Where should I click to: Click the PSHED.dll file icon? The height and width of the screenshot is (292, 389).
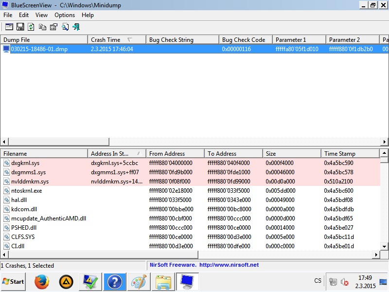point(7,227)
